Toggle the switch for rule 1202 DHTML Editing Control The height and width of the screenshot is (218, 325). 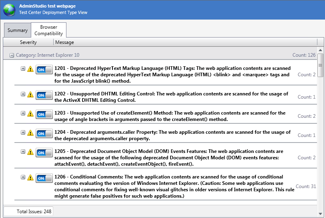(x=44, y=95)
